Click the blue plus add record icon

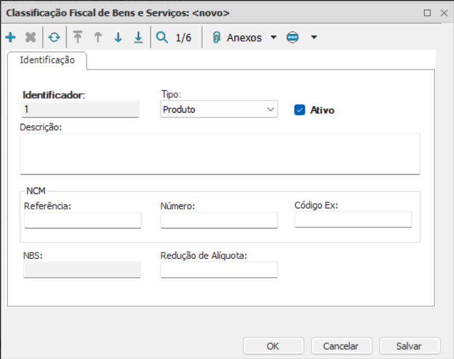point(10,38)
